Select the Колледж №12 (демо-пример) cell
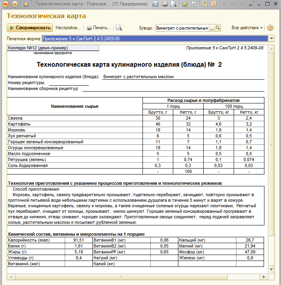This screenshot has width=281, height=285. 53,48
